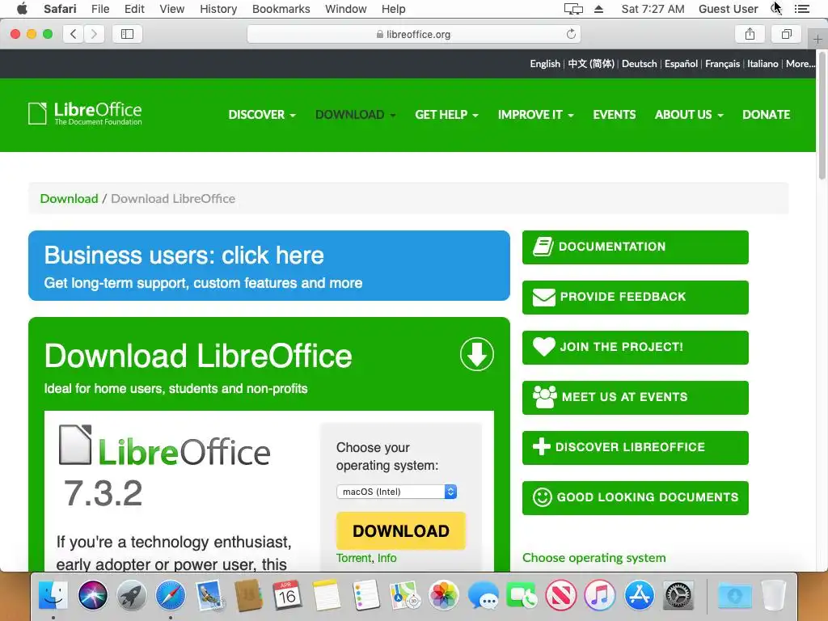
Task: Click the Torrent link
Action: [354, 558]
